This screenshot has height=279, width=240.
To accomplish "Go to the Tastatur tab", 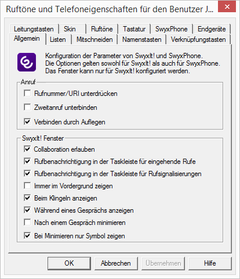I will (x=134, y=29).
